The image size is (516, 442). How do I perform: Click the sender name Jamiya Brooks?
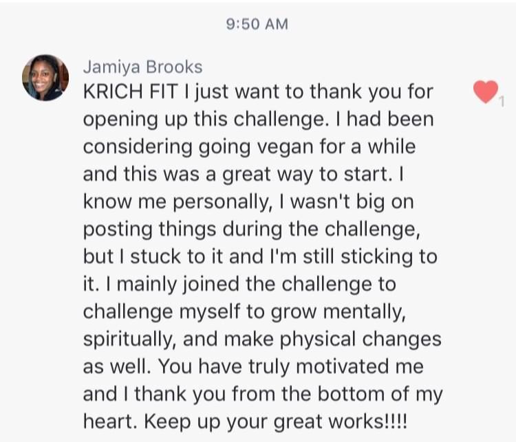(142, 66)
